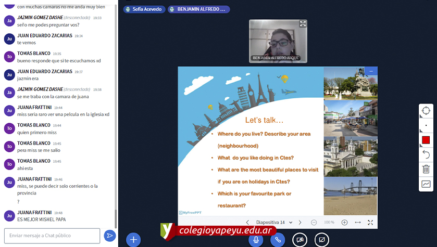Screen dimensions: 437x247
Task: Go to the previous slide
Action: click(x=247, y=222)
